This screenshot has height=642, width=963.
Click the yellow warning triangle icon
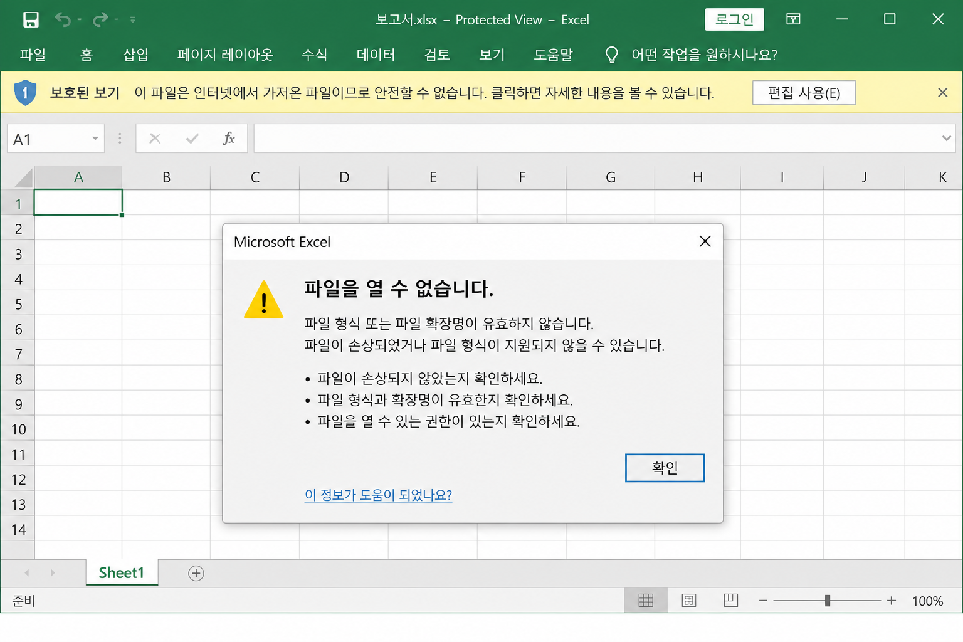[263, 300]
